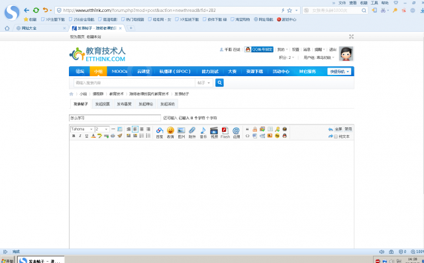This screenshot has width=424, height=263.
Task: Select the last thread type tab
Action: click(x=168, y=104)
